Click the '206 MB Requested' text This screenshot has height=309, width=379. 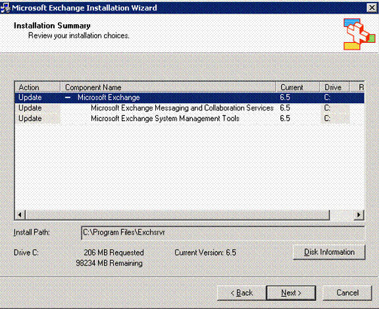[x=114, y=252]
